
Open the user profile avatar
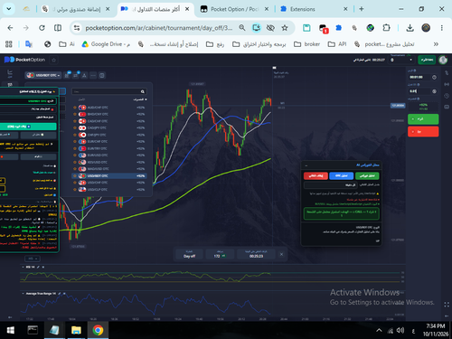click(x=443, y=60)
